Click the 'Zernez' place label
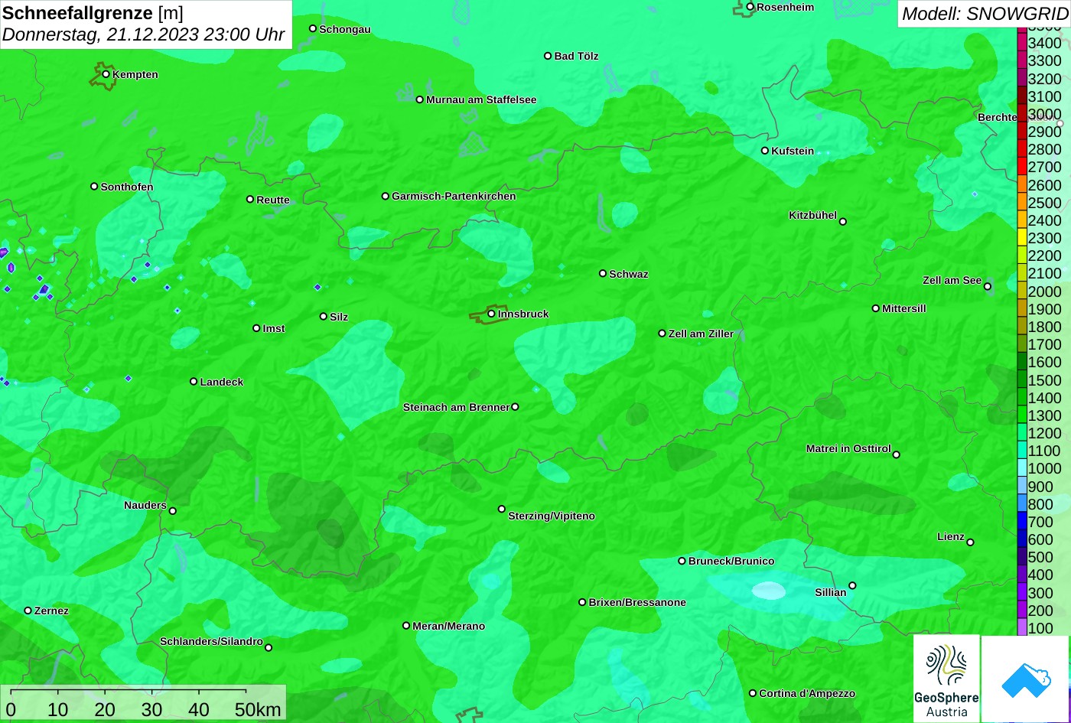Viewport: 1071px width, 723px height. (51, 611)
